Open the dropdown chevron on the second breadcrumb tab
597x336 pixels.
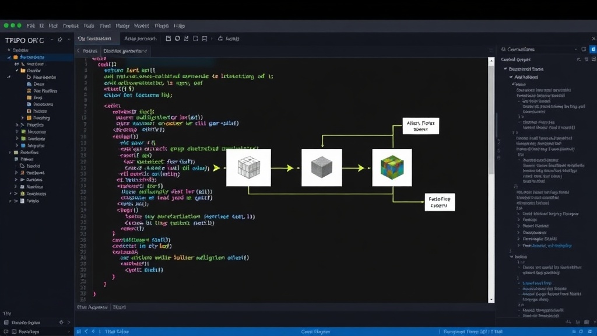(x=145, y=51)
